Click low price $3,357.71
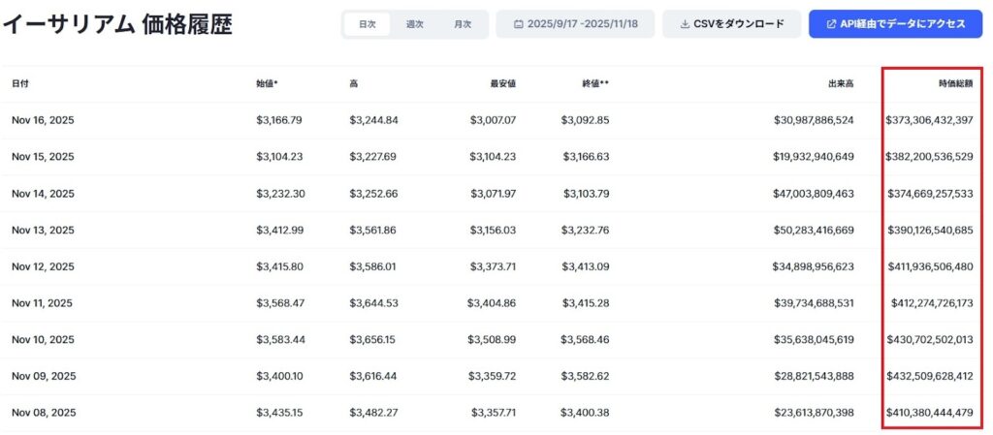The height and width of the screenshot is (435, 993). pos(494,413)
